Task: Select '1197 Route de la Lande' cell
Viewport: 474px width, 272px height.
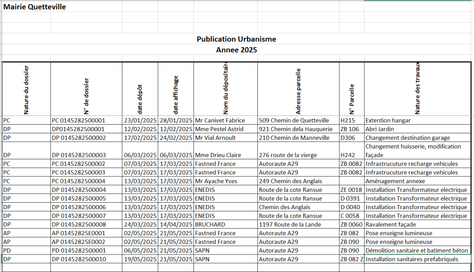Action: pos(299,224)
